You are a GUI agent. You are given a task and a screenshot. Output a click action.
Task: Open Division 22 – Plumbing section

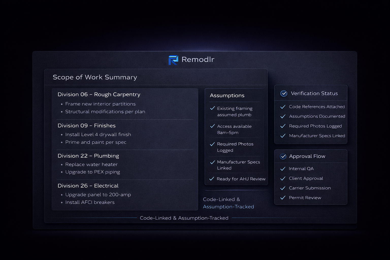(88, 156)
